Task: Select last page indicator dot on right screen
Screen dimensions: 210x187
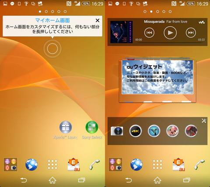Action: click(170, 11)
